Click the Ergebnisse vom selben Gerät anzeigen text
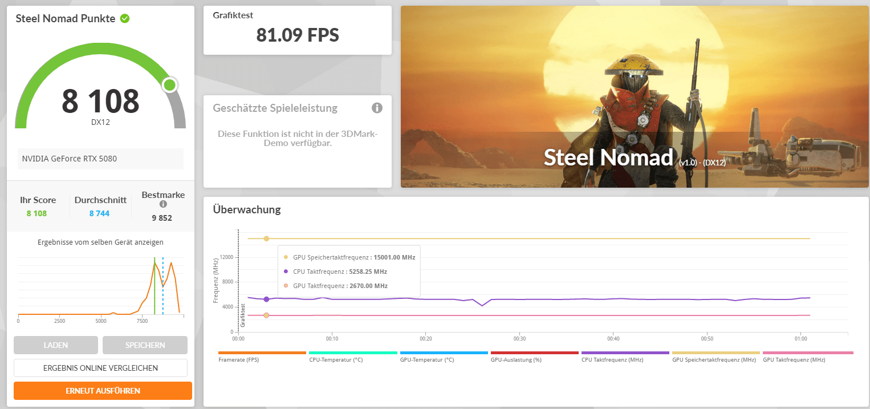Viewport: 870px width, 409px height. click(x=100, y=242)
